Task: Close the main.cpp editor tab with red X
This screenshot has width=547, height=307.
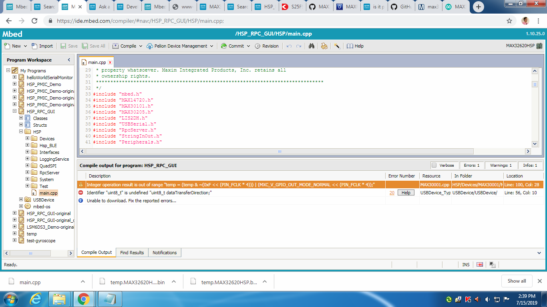Action: 110,62
